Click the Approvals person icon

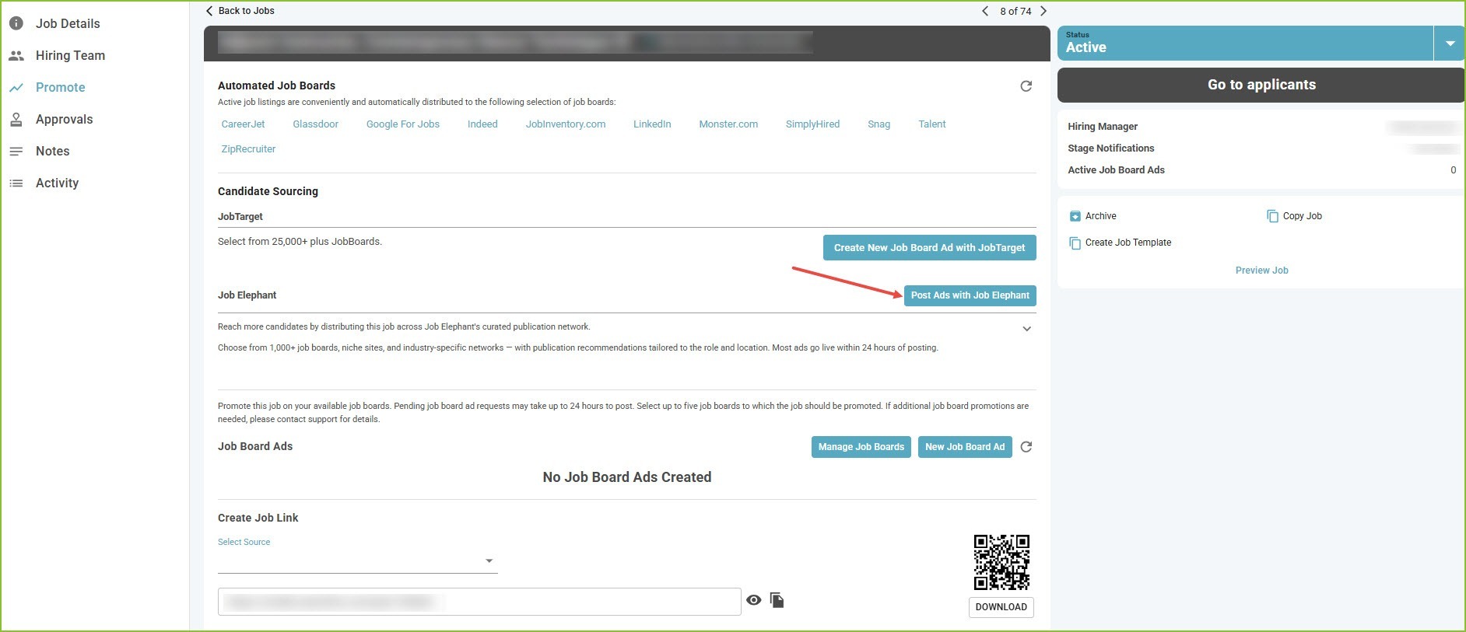point(16,119)
